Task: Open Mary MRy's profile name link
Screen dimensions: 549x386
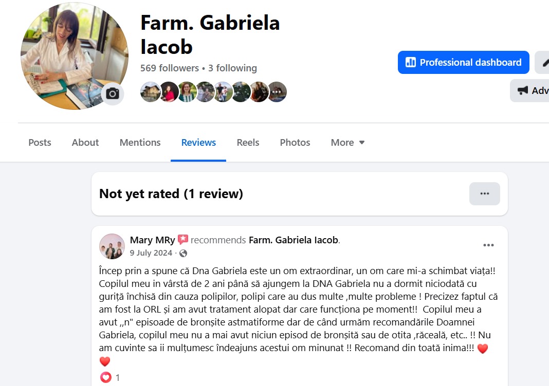Action: [152, 240]
